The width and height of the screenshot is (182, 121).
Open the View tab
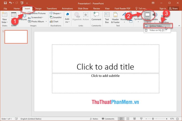coord(107,9)
